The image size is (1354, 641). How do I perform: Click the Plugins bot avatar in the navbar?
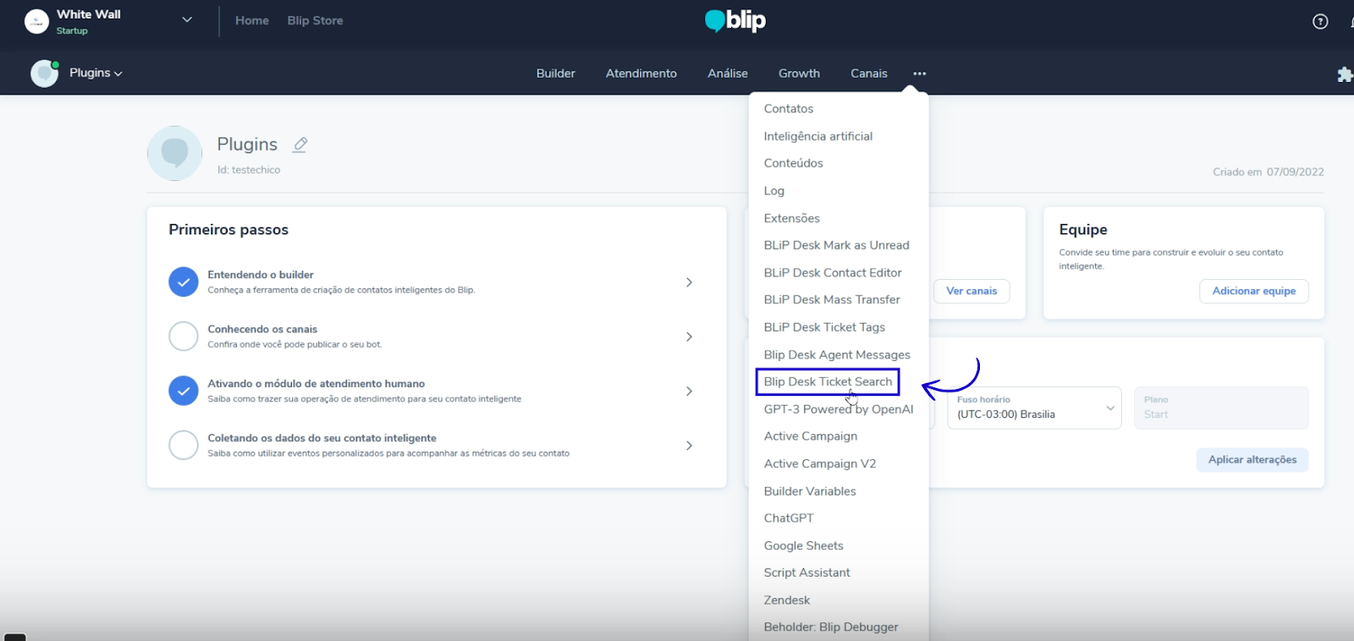point(44,74)
